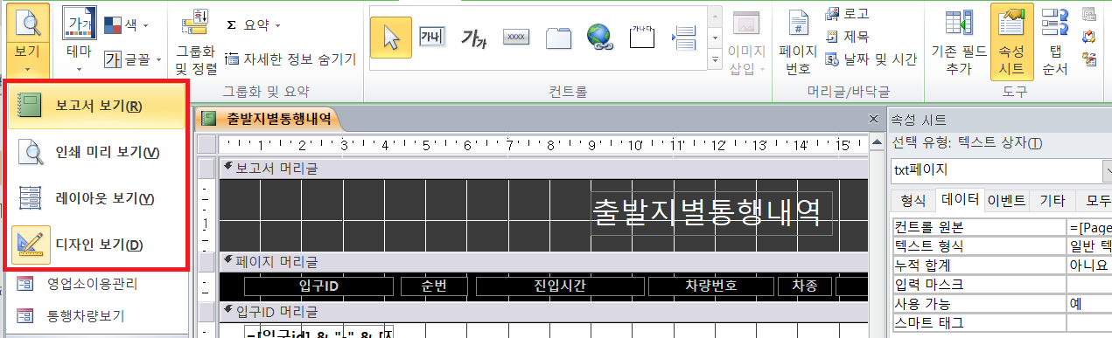
Task: Insert a 제목 (Title)
Action: click(848, 37)
